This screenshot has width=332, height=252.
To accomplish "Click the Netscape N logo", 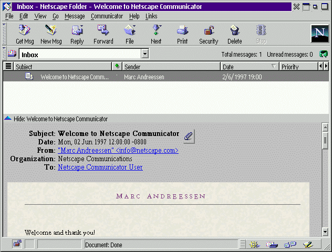I will pyautogui.click(x=320, y=34).
